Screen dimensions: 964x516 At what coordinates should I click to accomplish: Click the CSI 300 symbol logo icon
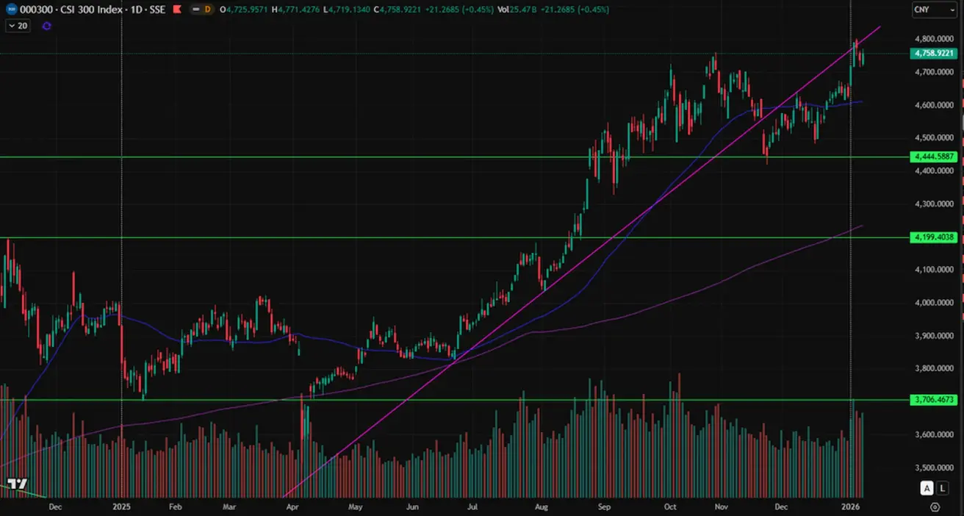pos(12,10)
